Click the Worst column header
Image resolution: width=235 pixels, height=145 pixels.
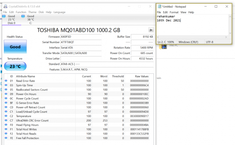[104, 76]
